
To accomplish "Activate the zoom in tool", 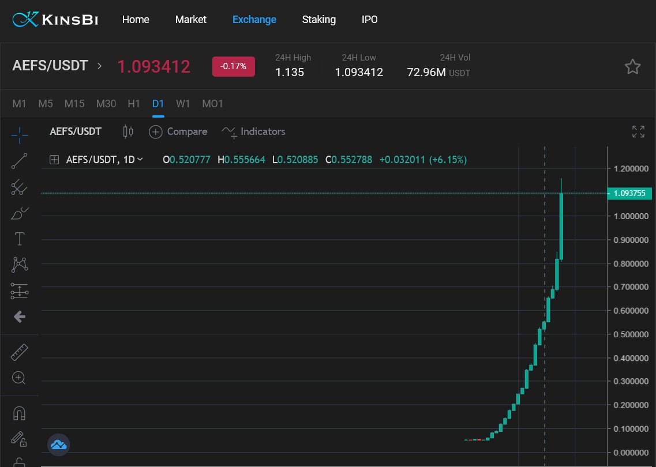I will point(19,378).
